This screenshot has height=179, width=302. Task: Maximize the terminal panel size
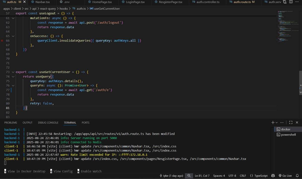(291, 123)
